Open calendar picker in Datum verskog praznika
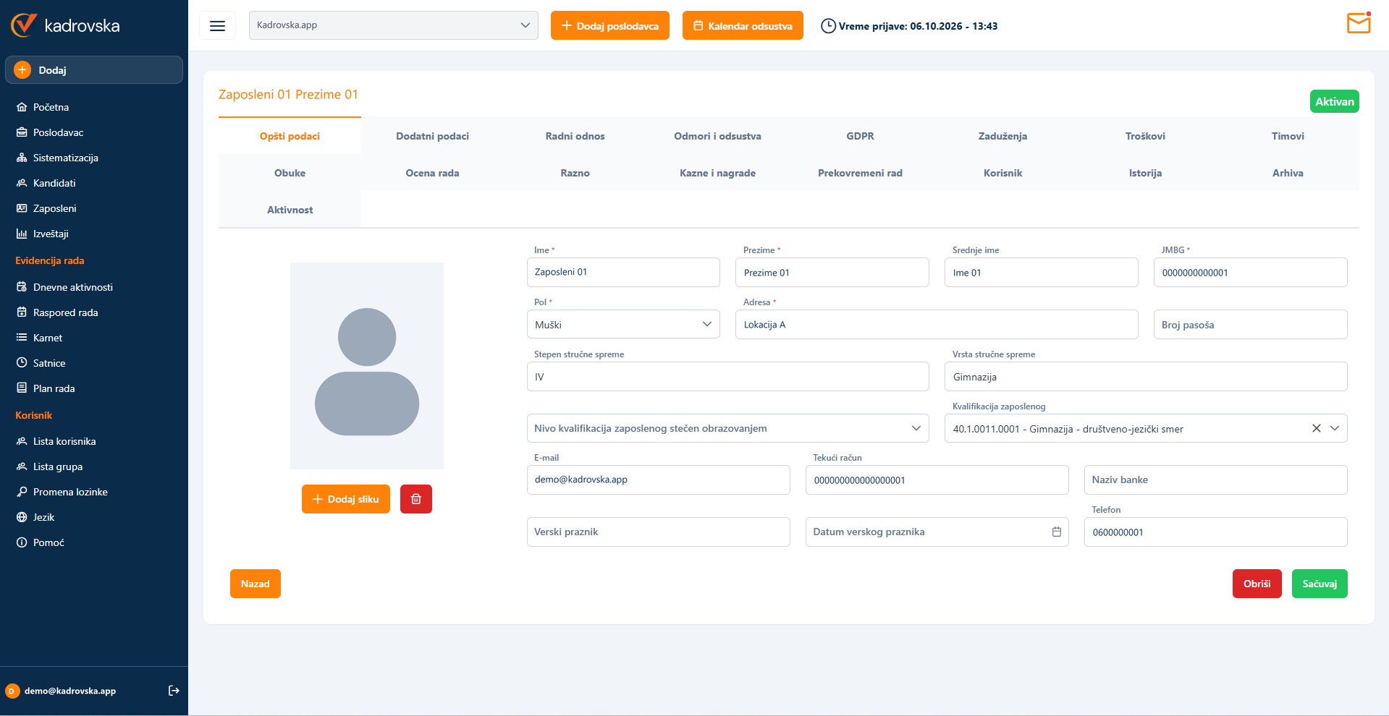The image size is (1389, 716). coord(1057,532)
